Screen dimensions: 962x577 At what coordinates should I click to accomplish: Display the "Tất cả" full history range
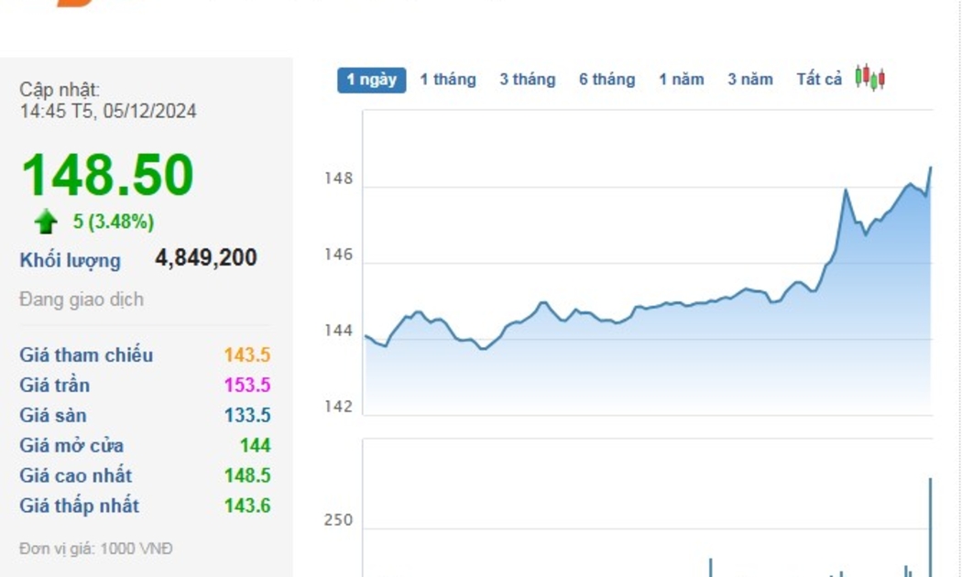819,80
